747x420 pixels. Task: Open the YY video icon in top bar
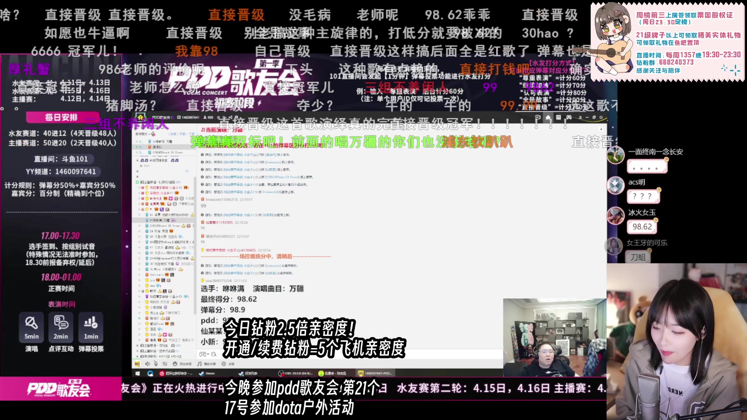(x=538, y=117)
